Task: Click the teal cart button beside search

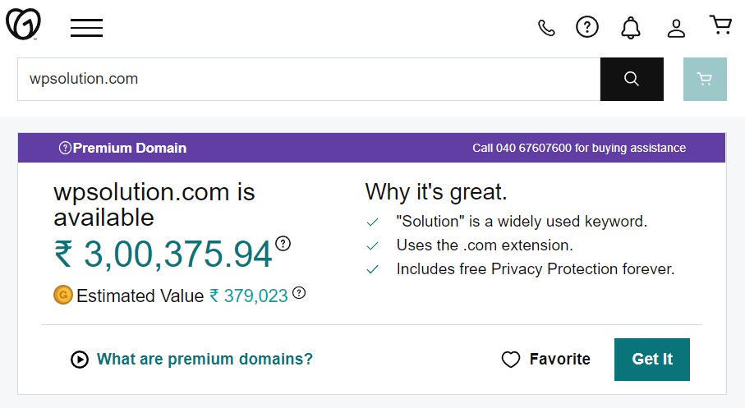Action: pyautogui.click(x=705, y=80)
